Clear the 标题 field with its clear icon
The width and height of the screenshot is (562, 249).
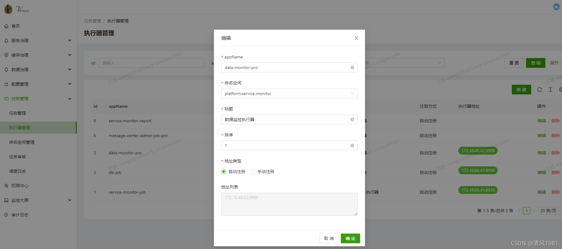[x=352, y=120]
